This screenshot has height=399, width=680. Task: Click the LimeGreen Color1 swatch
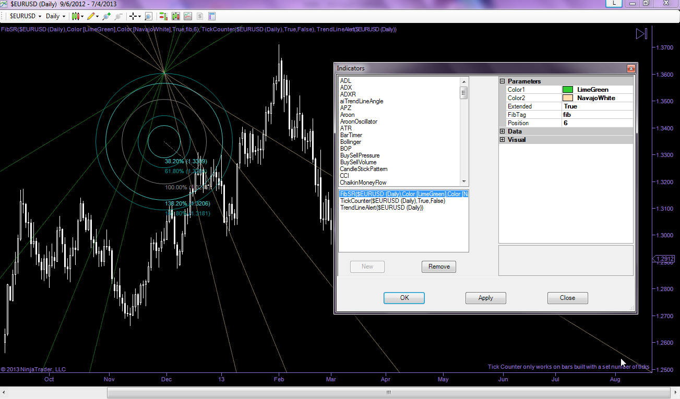click(568, 90)
